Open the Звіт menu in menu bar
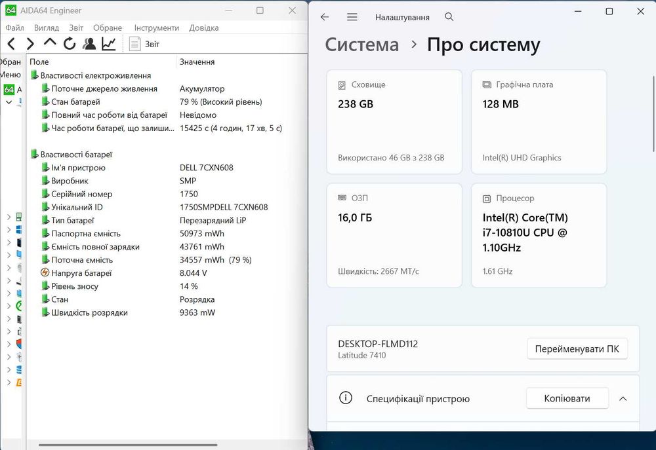656x450 pixels. tap(76, 28)
